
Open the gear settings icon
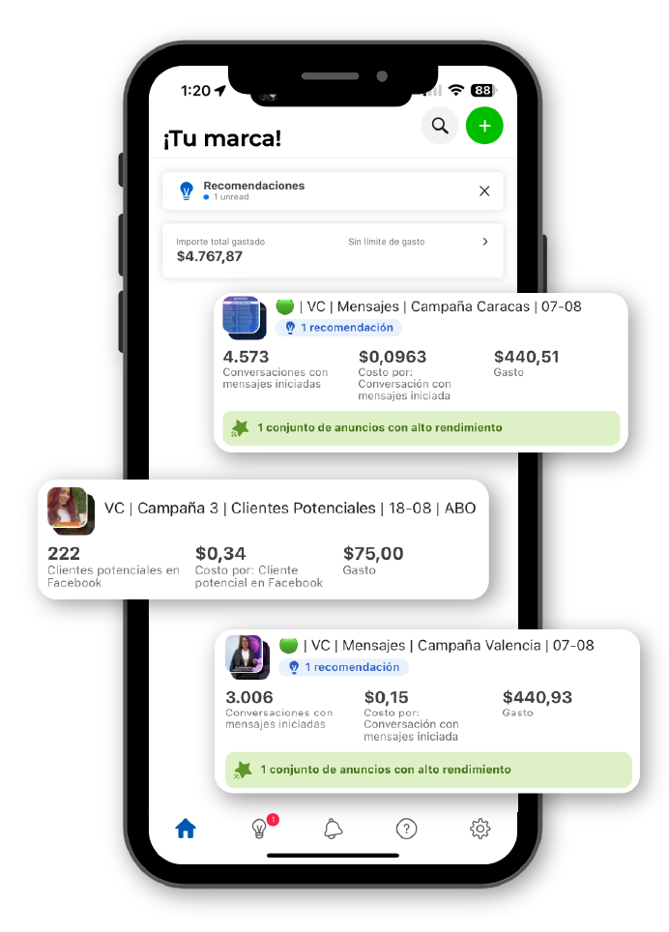tap(480, 829)
